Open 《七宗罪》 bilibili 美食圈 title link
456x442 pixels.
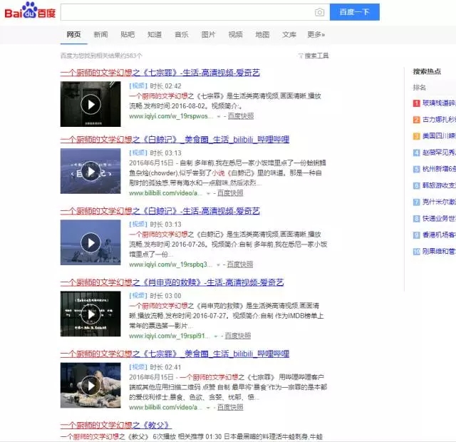175,354
